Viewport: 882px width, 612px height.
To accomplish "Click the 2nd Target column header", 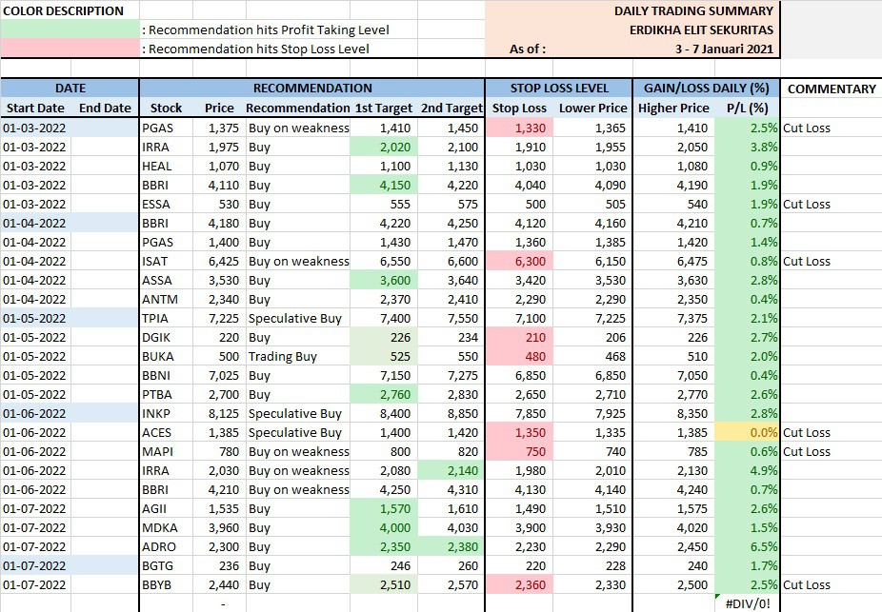I will (x=451, y=108).
